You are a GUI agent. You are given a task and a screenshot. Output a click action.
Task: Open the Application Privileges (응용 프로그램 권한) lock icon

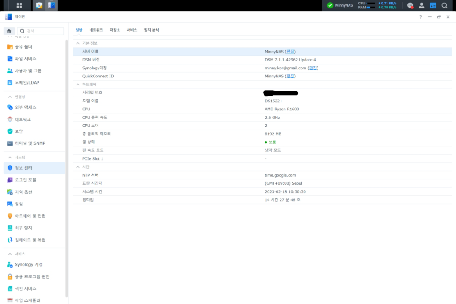tap(10, 276)
